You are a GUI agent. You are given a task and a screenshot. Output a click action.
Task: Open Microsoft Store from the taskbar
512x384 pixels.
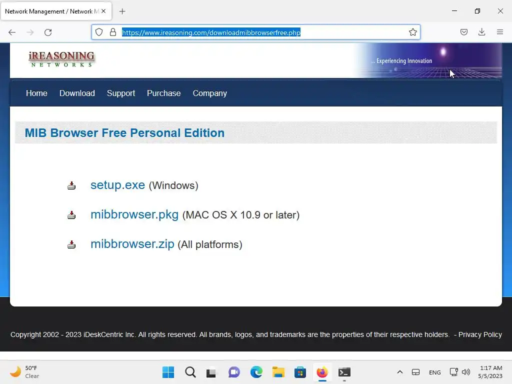click(300, 372)
